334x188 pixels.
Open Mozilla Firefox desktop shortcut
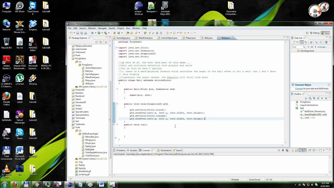pyautogui.click(x=7, y=99)
